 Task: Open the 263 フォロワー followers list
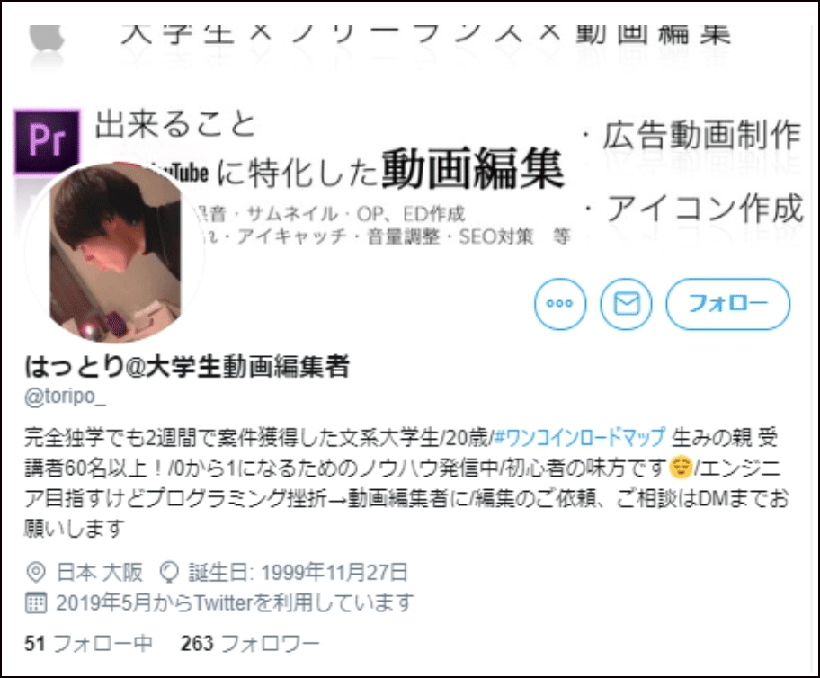click(249, 643)
